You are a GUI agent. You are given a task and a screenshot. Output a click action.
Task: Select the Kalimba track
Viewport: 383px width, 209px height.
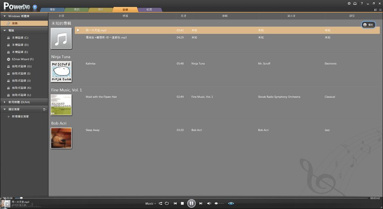(x=91, y=63)
